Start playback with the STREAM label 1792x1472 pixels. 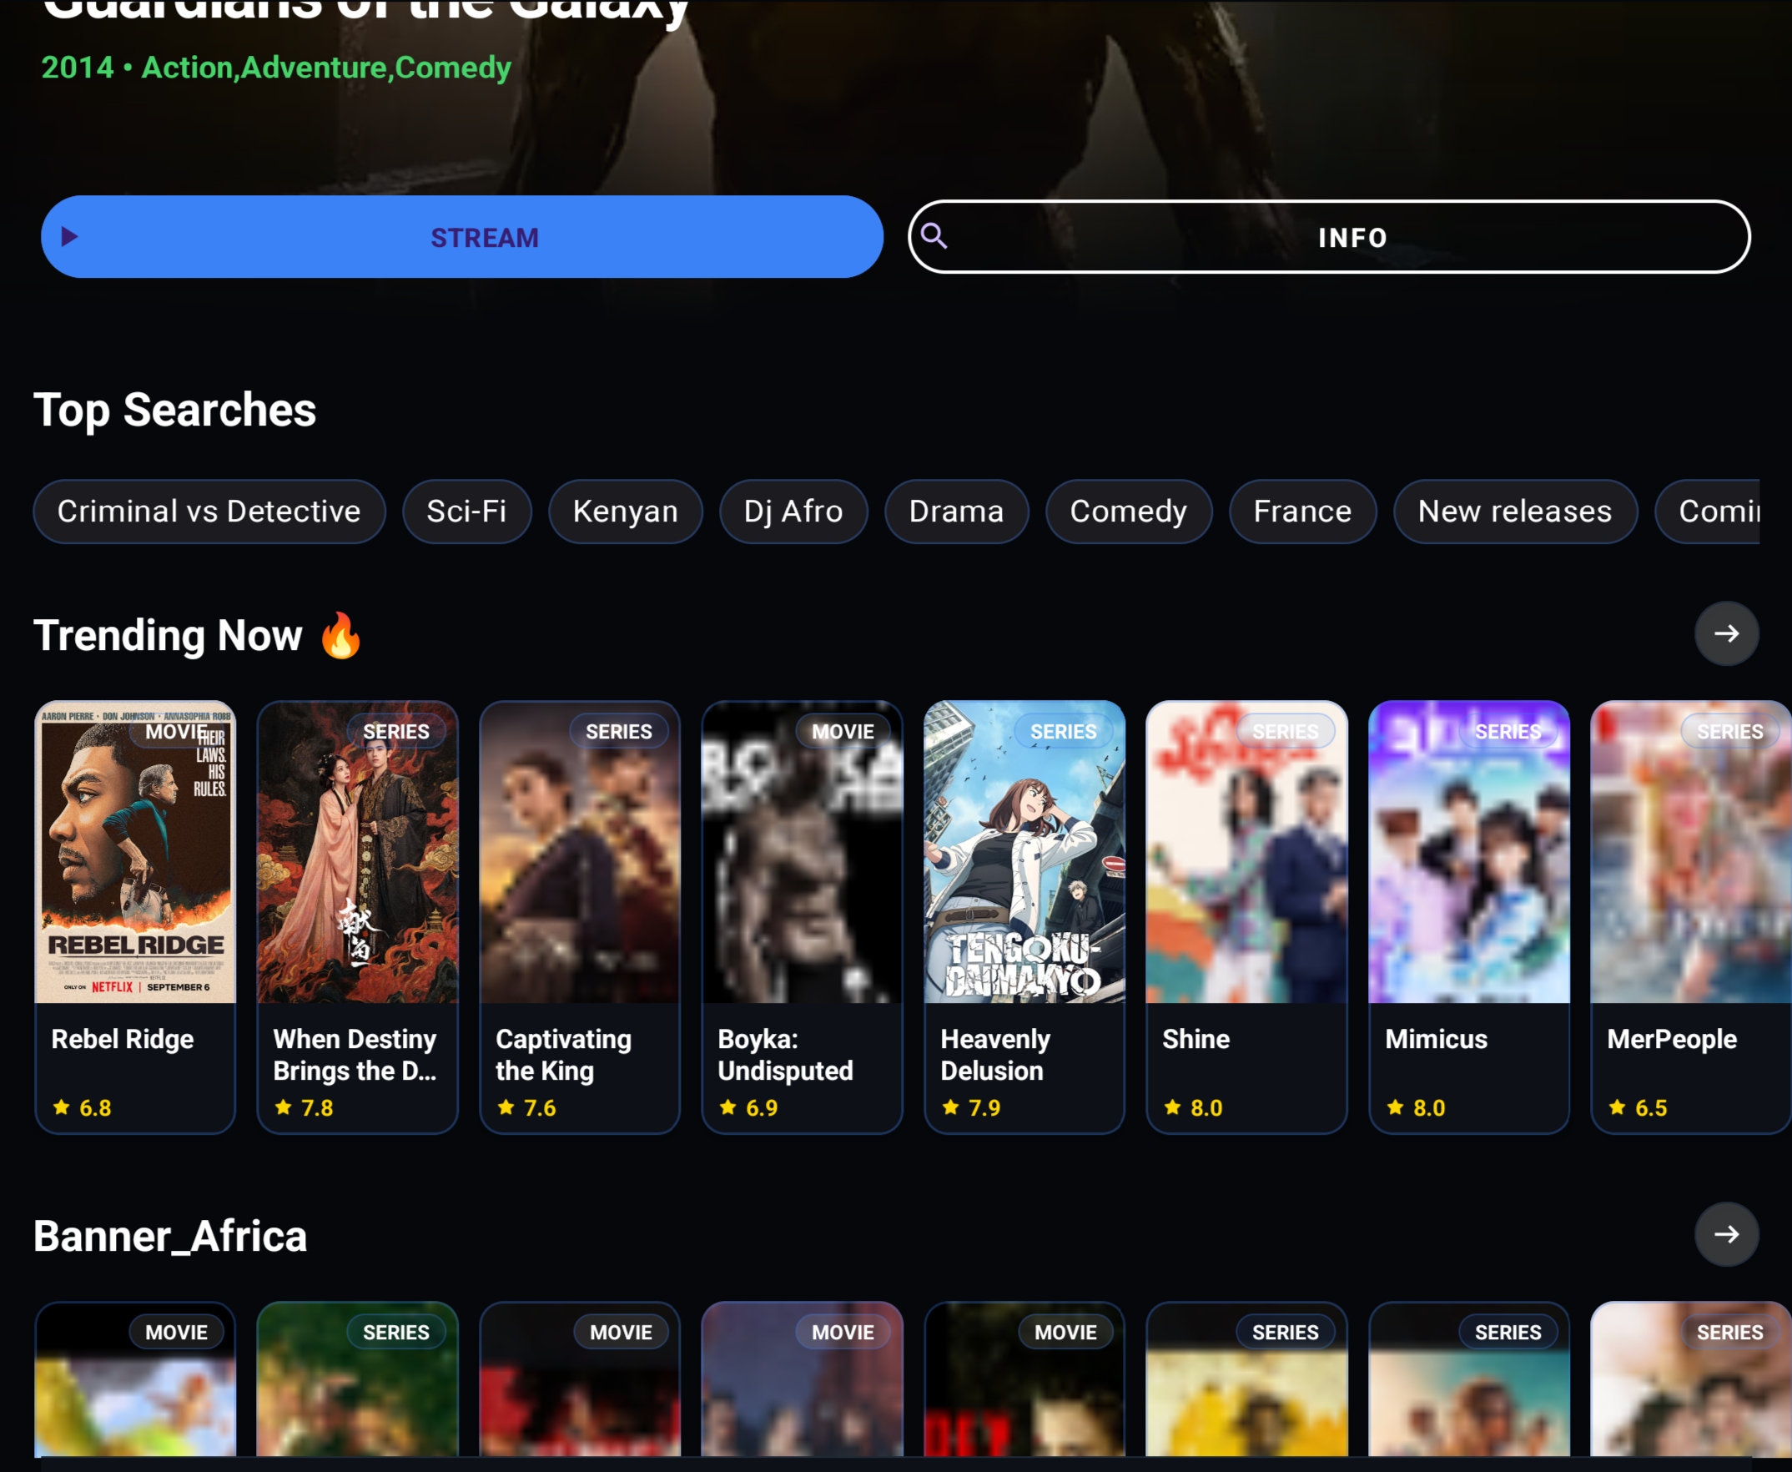click(485, 238)
